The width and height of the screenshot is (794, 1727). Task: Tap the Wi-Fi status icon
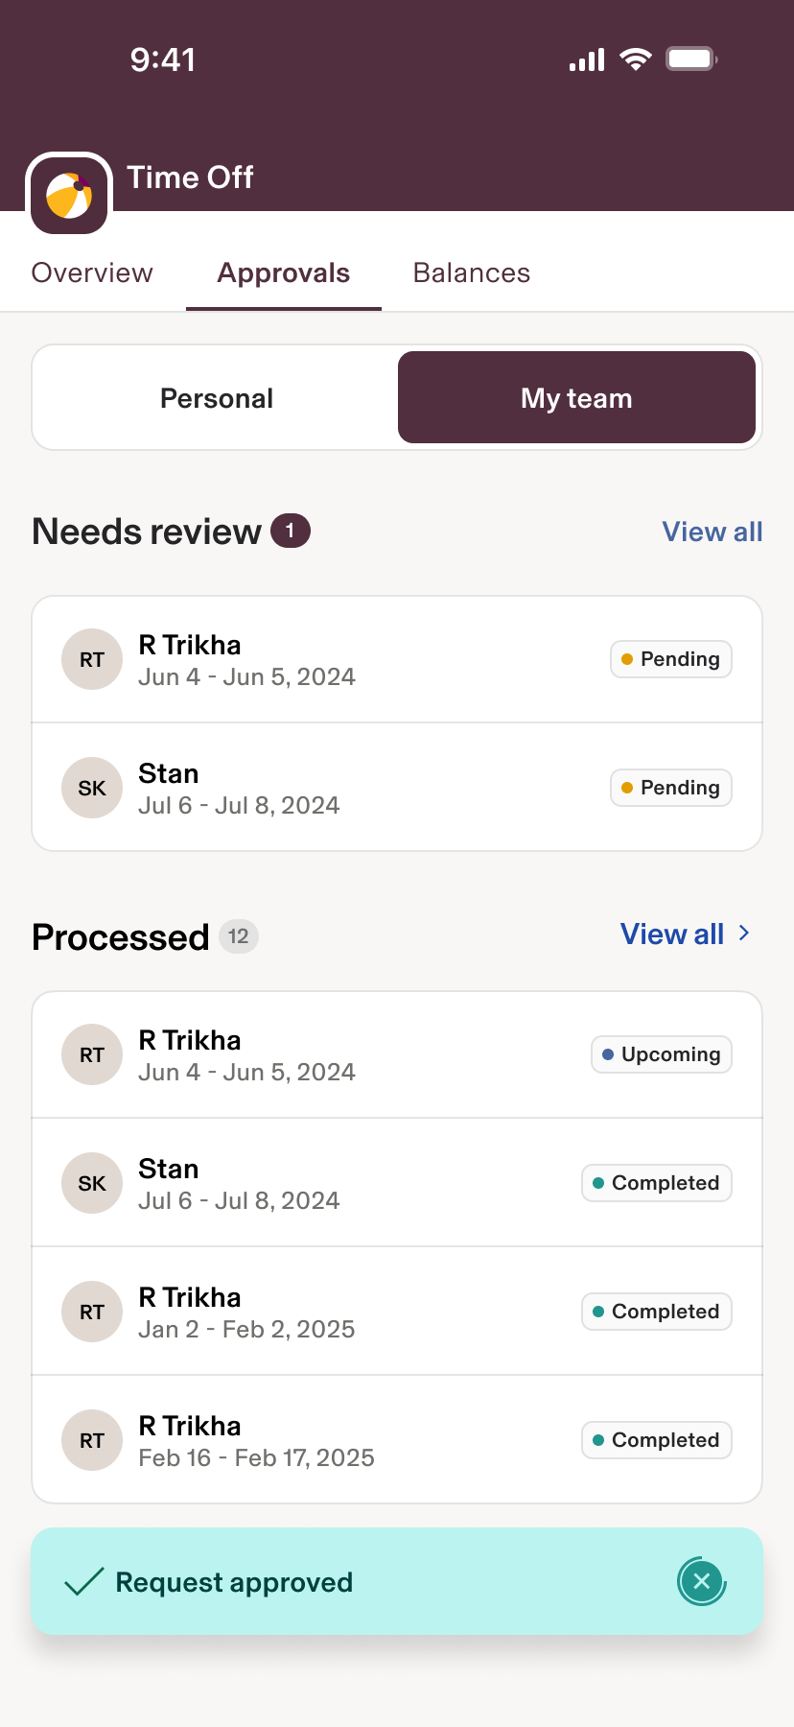635,59
